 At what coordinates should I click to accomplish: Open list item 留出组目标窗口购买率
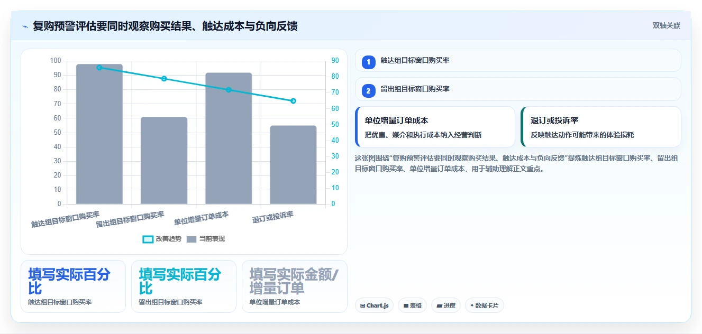[518, 89]
